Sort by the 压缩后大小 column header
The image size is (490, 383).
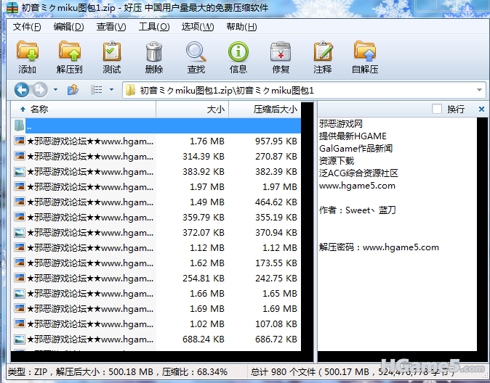(265, 109)
